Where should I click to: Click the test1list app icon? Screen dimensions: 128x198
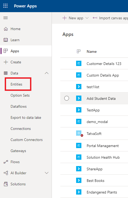[x=79, y=87]
